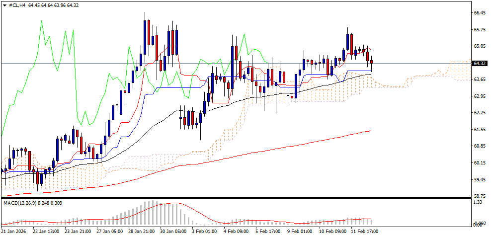Click the 62.95 price axis label

[480, 96]
